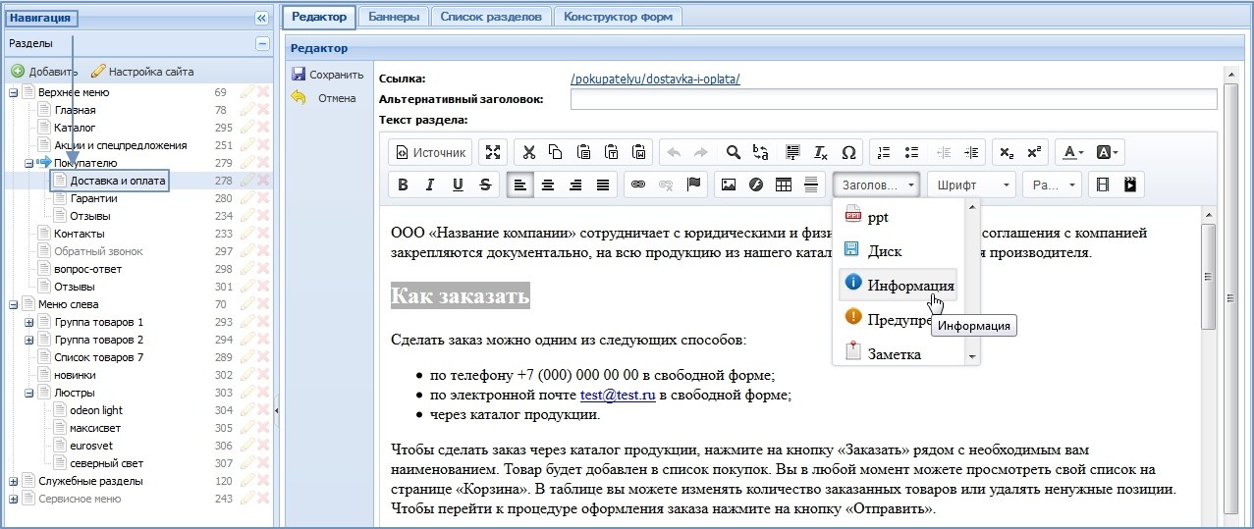Click the Cut scissors icon
Viewport: 1254px width, 529px height.
529,152
